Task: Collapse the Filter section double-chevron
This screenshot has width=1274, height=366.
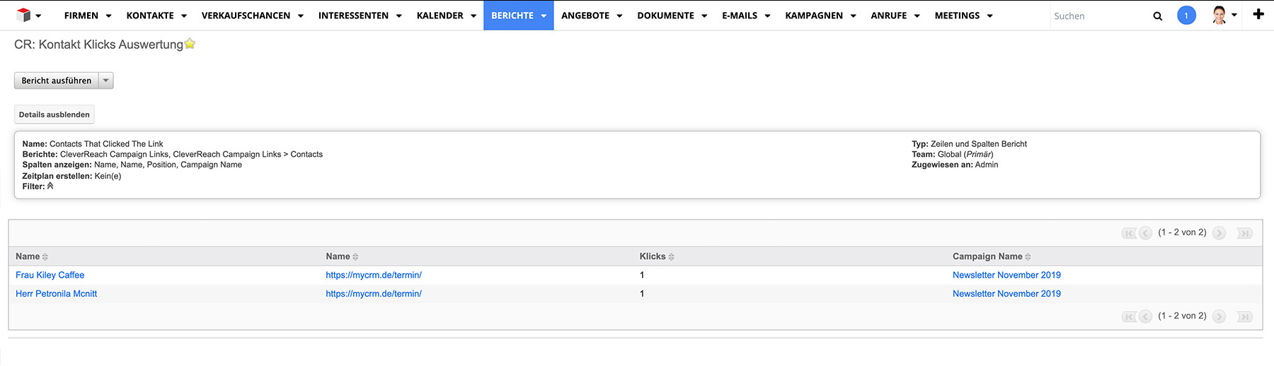Action: (x=50, y=187)
